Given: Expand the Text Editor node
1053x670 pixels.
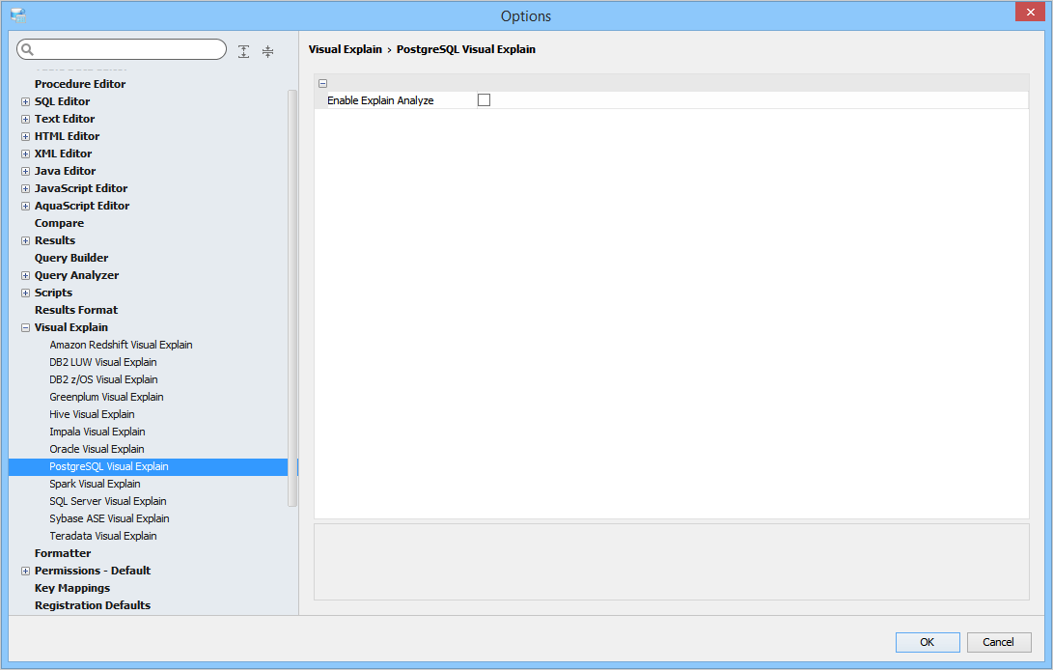Looking at the screenshot, I should pos(25,119).
